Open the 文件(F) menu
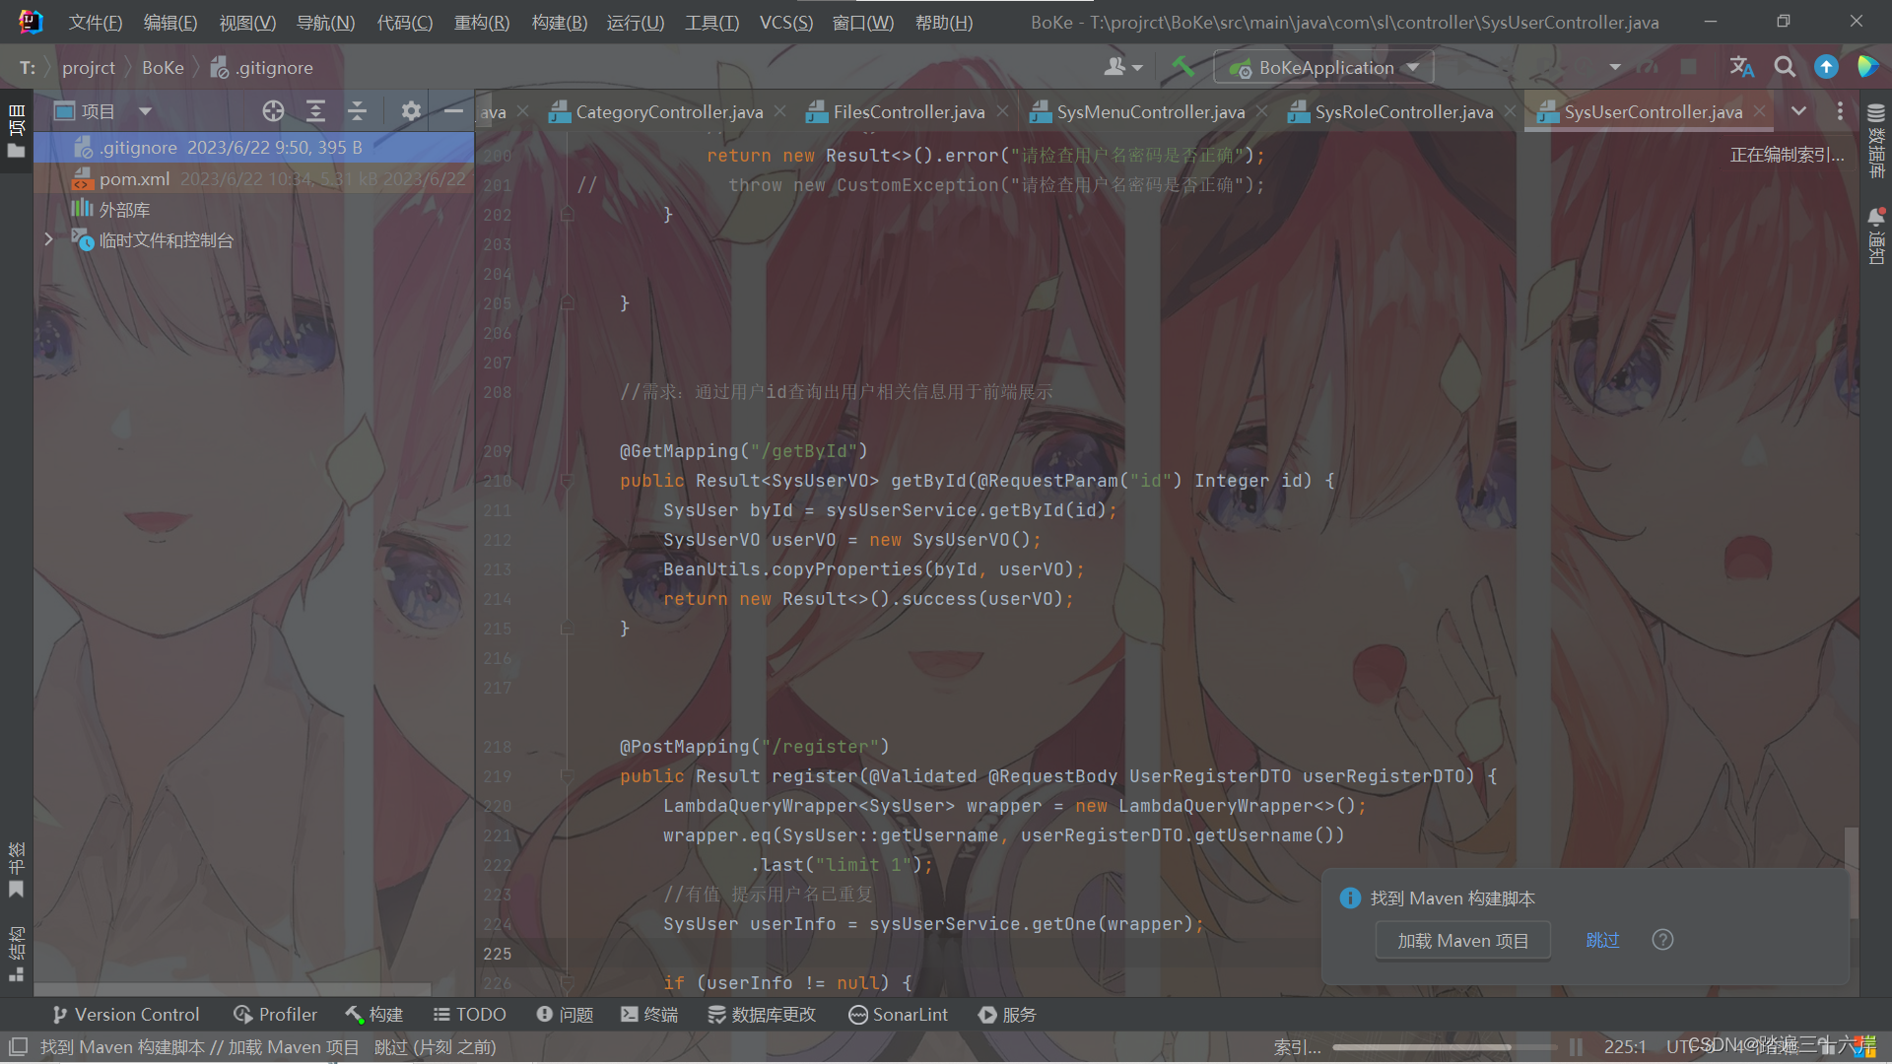The image size is (1892, 1064). (95, 22)
